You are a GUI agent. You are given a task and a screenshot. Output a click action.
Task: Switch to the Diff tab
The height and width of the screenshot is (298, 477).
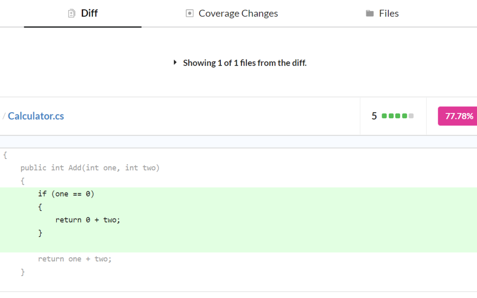pos(89,13)
